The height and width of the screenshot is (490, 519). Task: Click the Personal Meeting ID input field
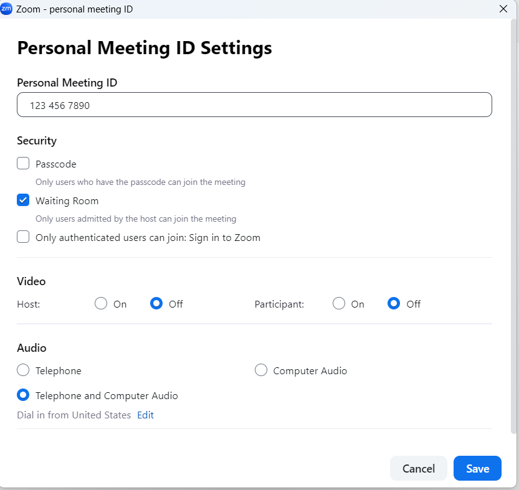(254, 105)
